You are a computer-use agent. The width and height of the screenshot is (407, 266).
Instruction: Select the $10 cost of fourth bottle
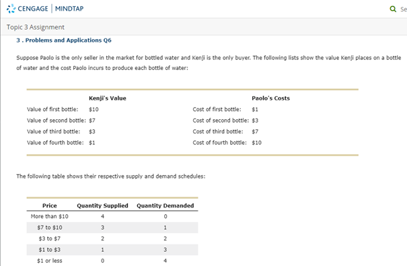pyautogui.click(x=257, y=143)
